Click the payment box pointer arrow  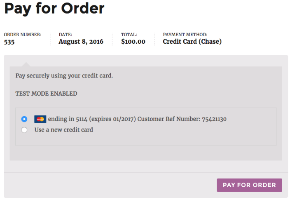(26, 64)
